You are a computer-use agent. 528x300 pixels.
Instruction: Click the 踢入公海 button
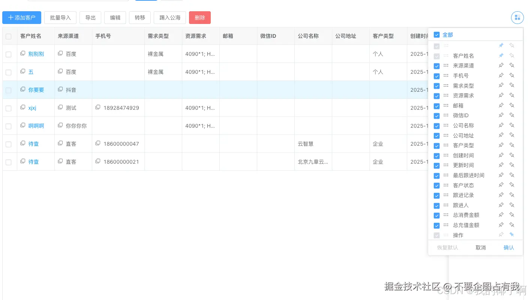click(169, 17)
